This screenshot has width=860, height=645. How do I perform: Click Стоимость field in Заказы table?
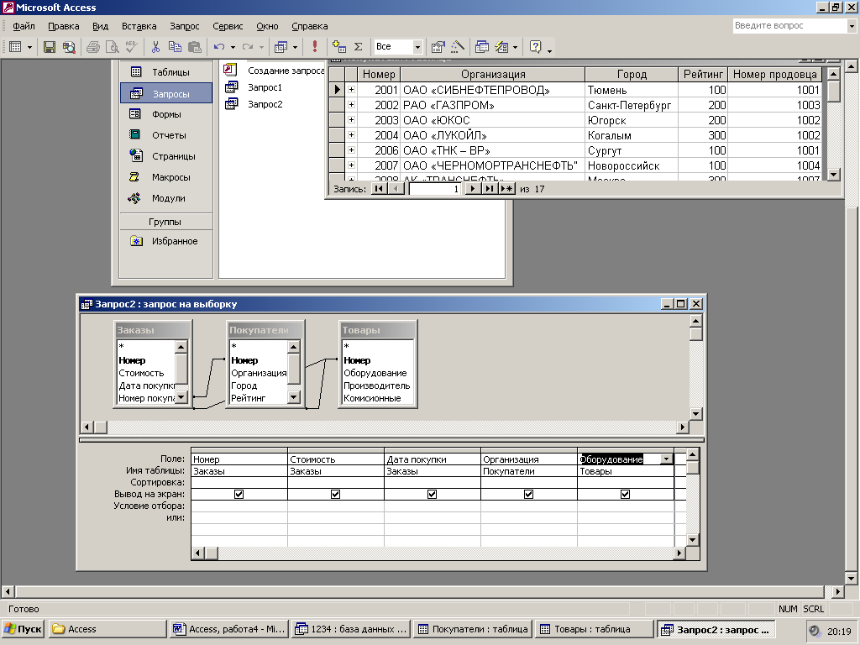coord(141,373)
